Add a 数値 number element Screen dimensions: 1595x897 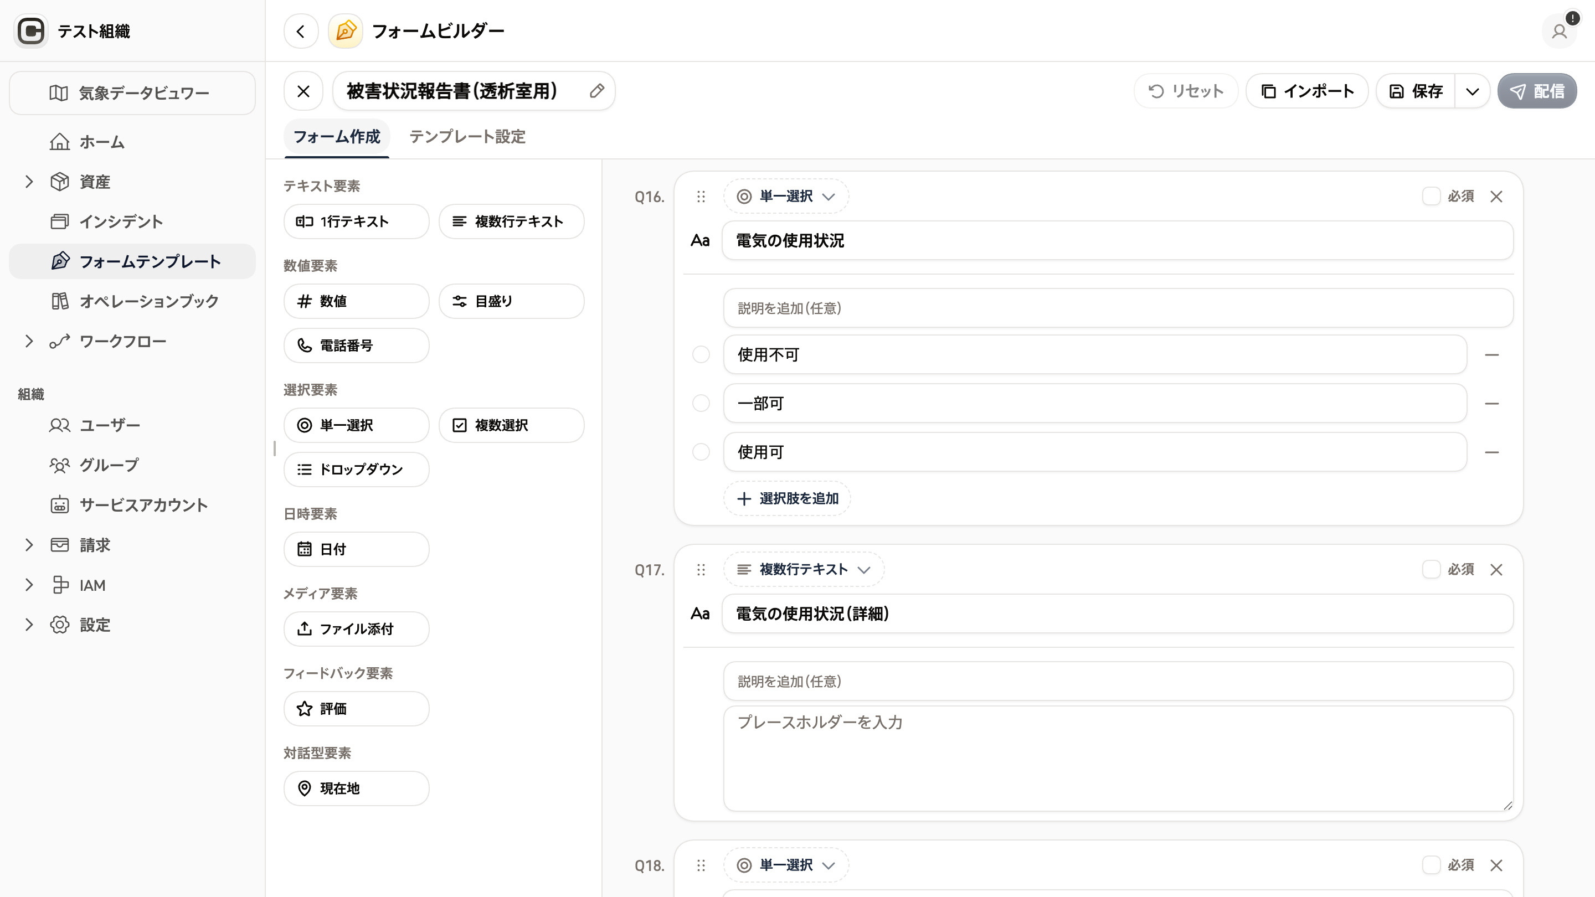(357, 301)
